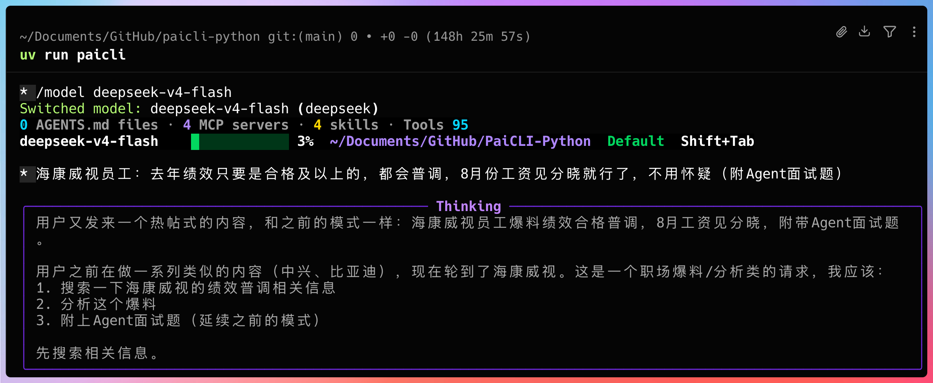This screenshot has height=383, width=933.
Task: Click the Tools 95 status item
Action: (x=435, y=125)
